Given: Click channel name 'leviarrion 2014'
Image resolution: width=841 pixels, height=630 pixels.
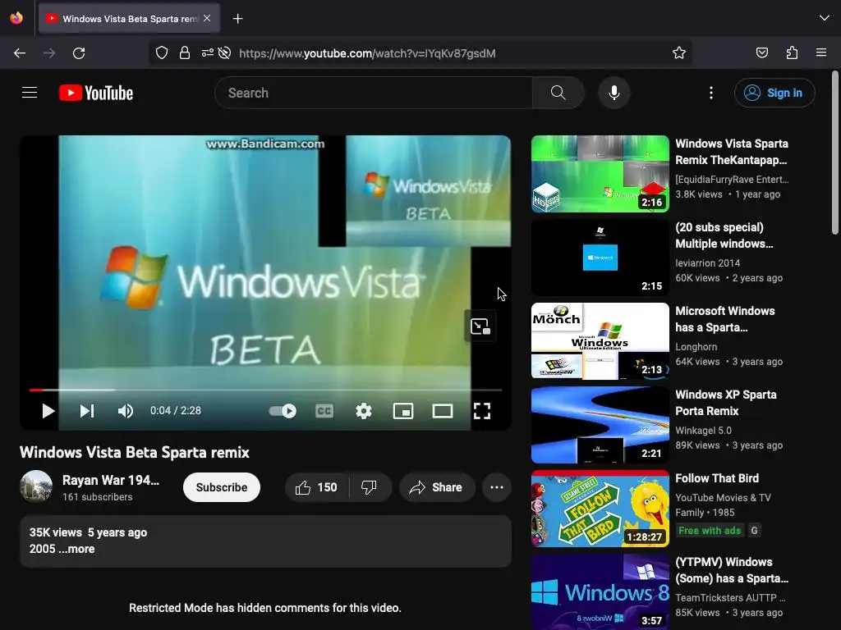Looking at the screenshot, I should click(x=707, y=263).
